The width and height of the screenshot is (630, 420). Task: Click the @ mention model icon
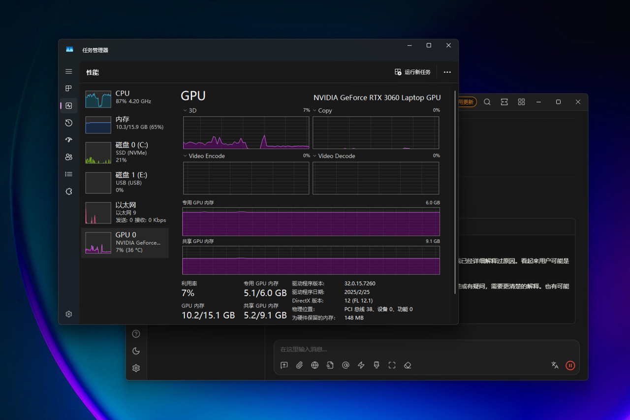tap(346, 365)
